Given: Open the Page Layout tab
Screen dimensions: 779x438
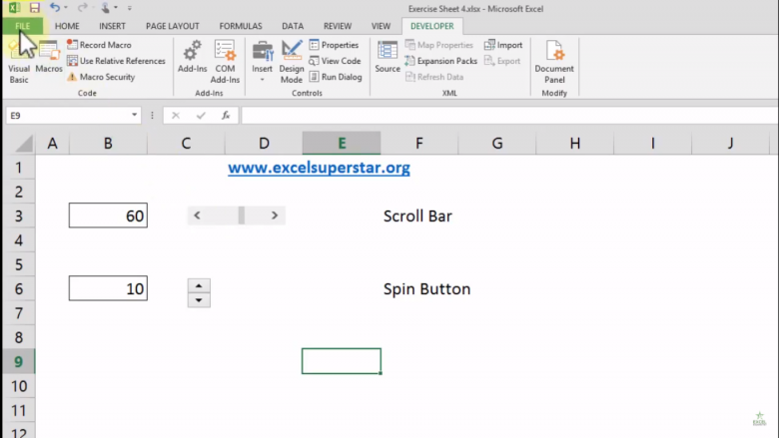Looking at the screenshot, I should [x=172, y=26].
